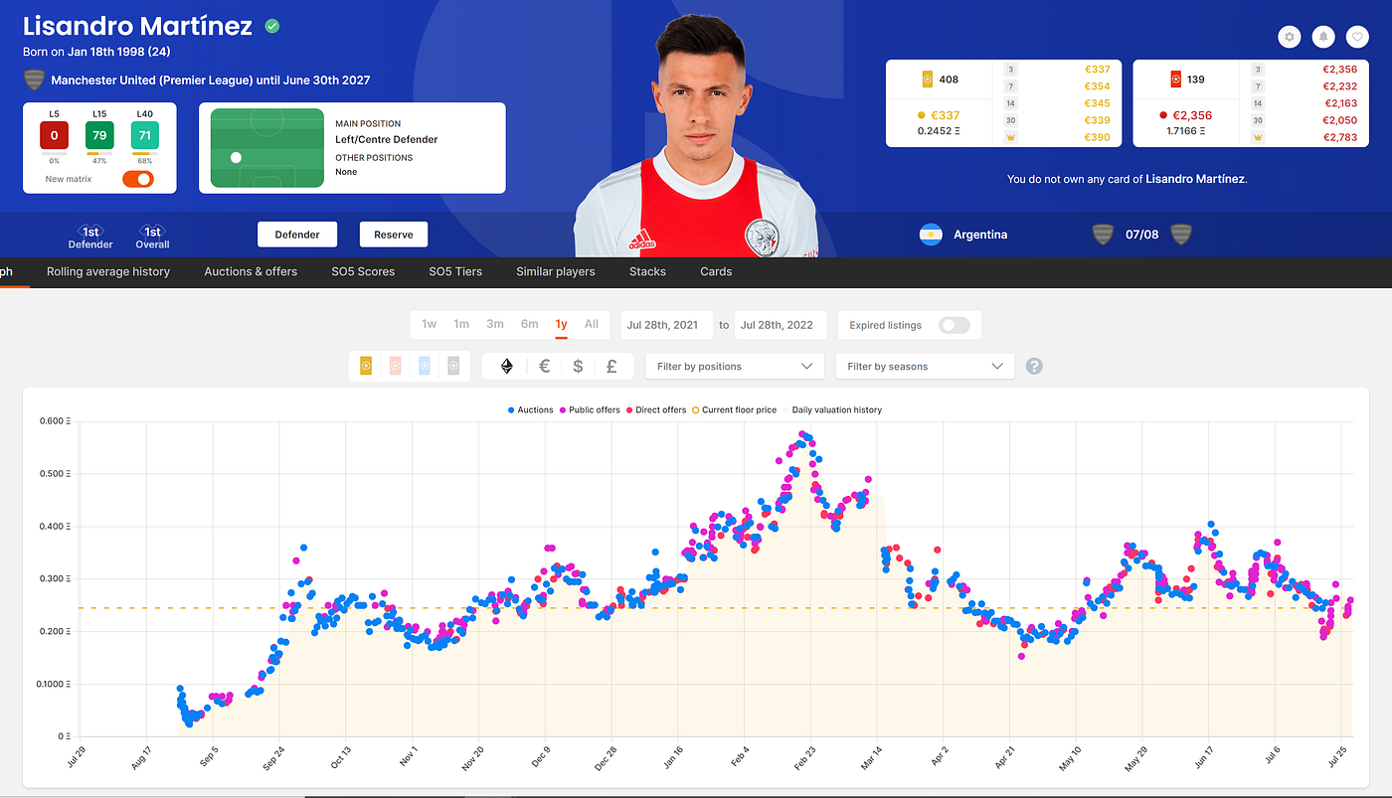The height and width of the screenshot is (798, 1392).
Task: Toggle Auctions series in chart legend
Action: [530, 409]
